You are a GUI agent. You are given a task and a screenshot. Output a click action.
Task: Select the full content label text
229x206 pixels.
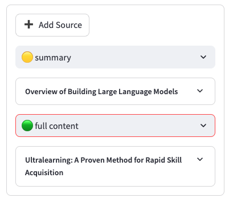pyautogui.click(x=56, y=126)
